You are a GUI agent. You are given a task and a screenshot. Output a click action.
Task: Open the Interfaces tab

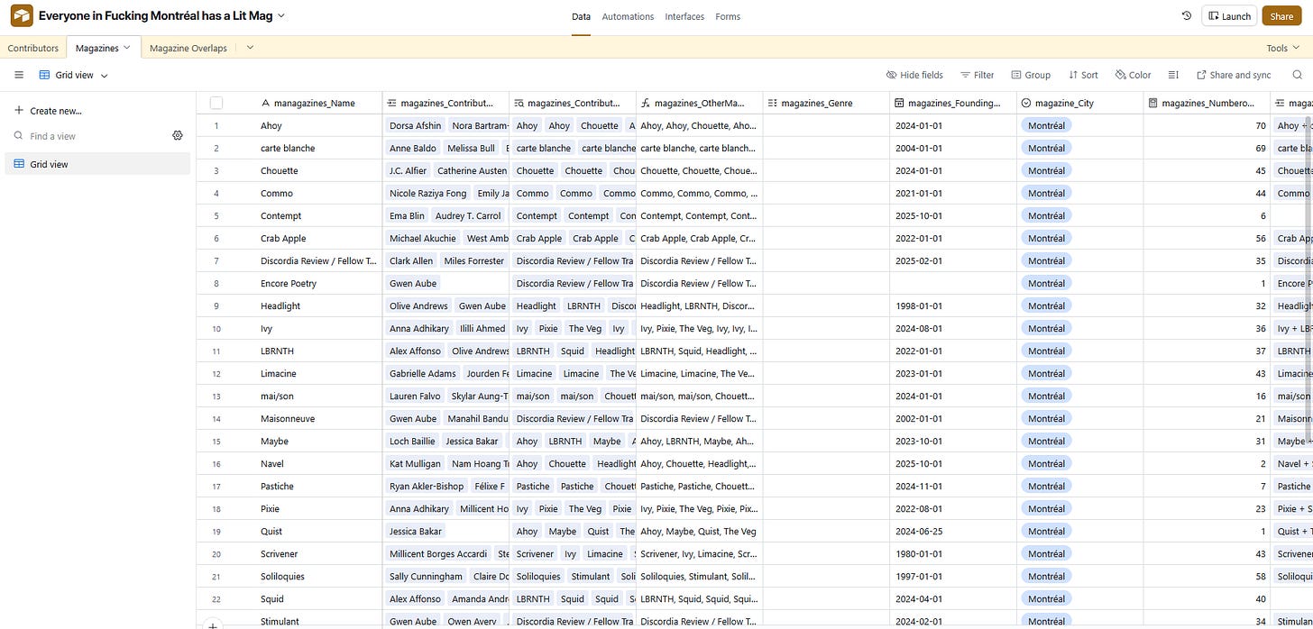pyautogui.click(x=684, y=16)
